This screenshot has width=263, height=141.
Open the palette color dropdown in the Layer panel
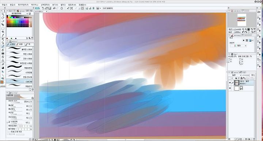[x=232, y=78]
